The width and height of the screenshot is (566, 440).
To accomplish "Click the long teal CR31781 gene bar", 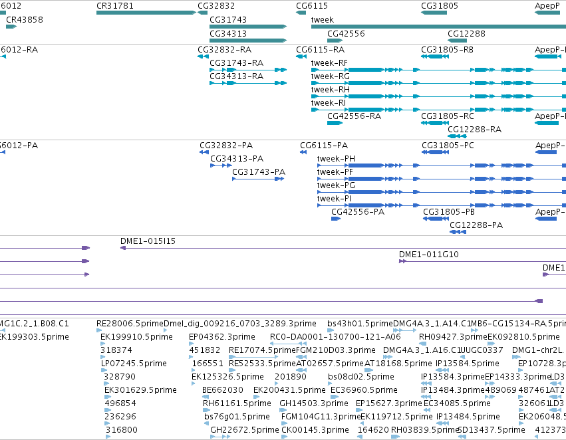I will click(146, 13).
